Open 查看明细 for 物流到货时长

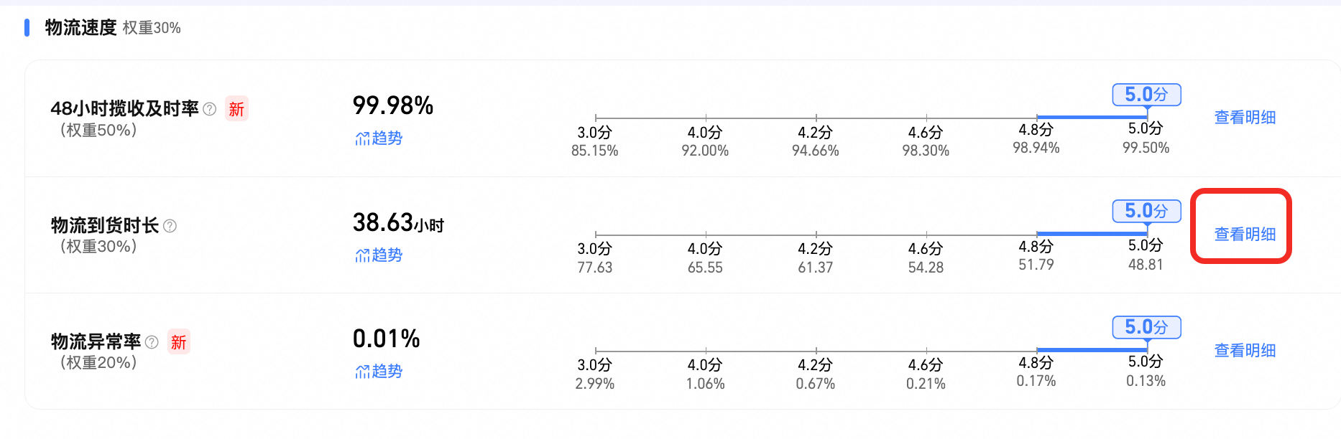click(x=1245, y=235)
